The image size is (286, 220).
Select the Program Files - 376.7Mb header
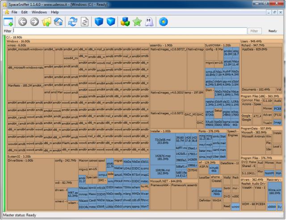pos(261,158)
